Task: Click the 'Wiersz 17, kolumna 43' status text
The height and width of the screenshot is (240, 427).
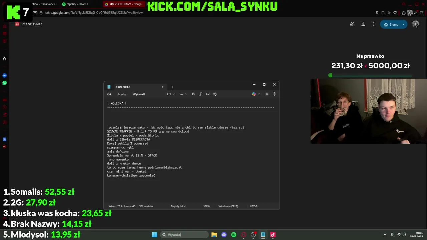Action: 122,206
